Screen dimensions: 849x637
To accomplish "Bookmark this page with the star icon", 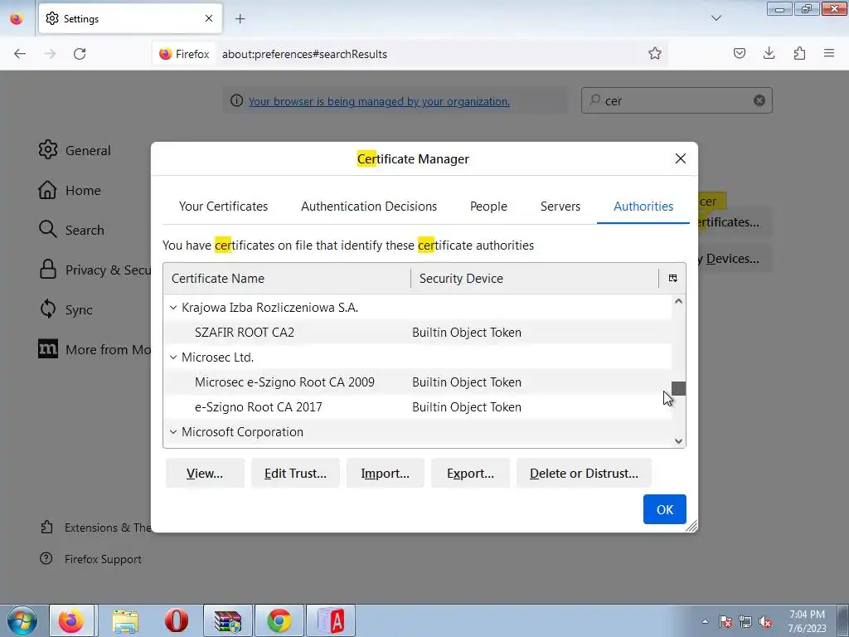I will [655, 53].
